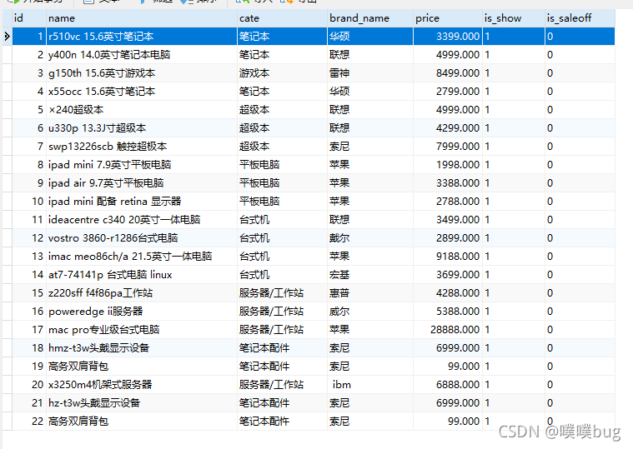Select the name cell 'u330p 13.3J寸超级本'

[x=141, y=128]
